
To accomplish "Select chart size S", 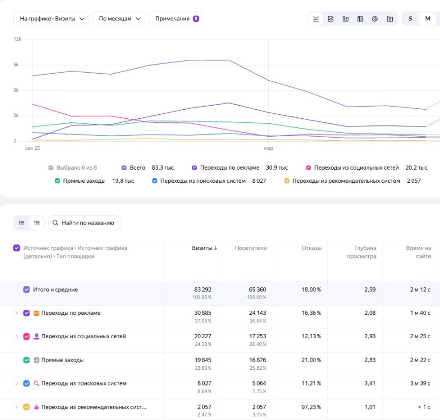I will pos(410,19).
